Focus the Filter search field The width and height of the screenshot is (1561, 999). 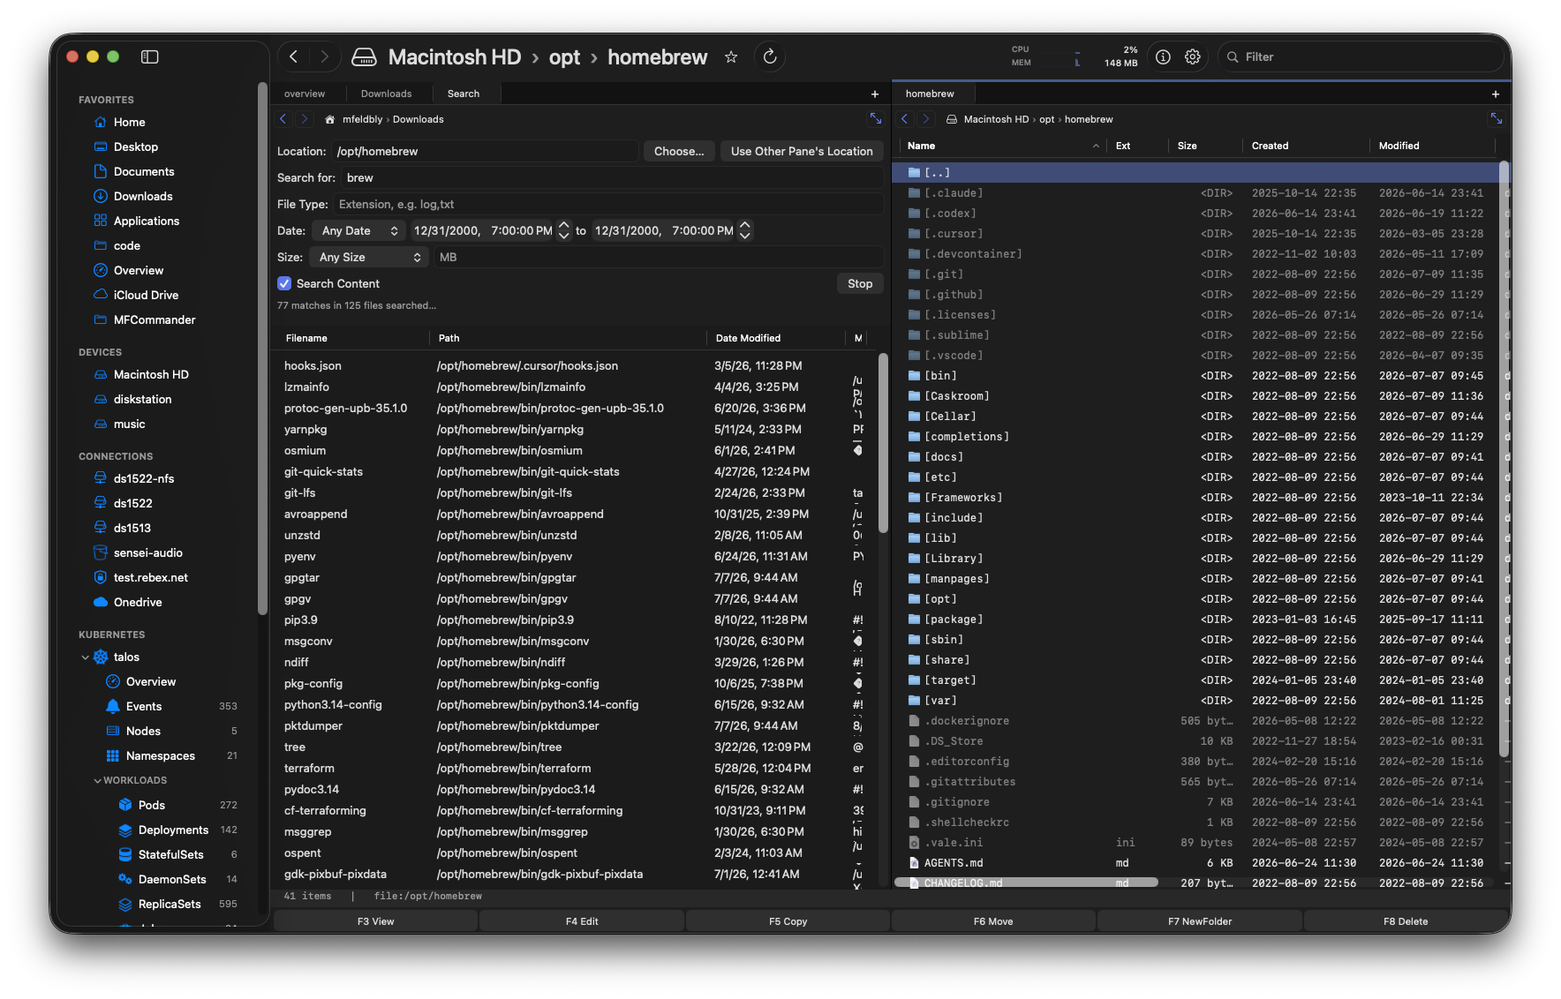pos(1361,56)
